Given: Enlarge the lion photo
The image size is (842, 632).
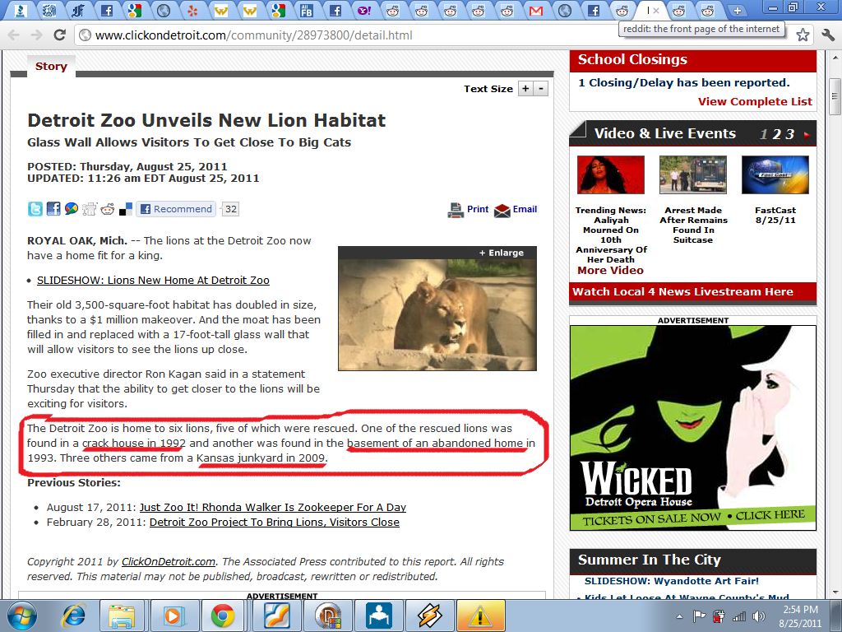Looking at the screenshot, I should coord(501,253).
